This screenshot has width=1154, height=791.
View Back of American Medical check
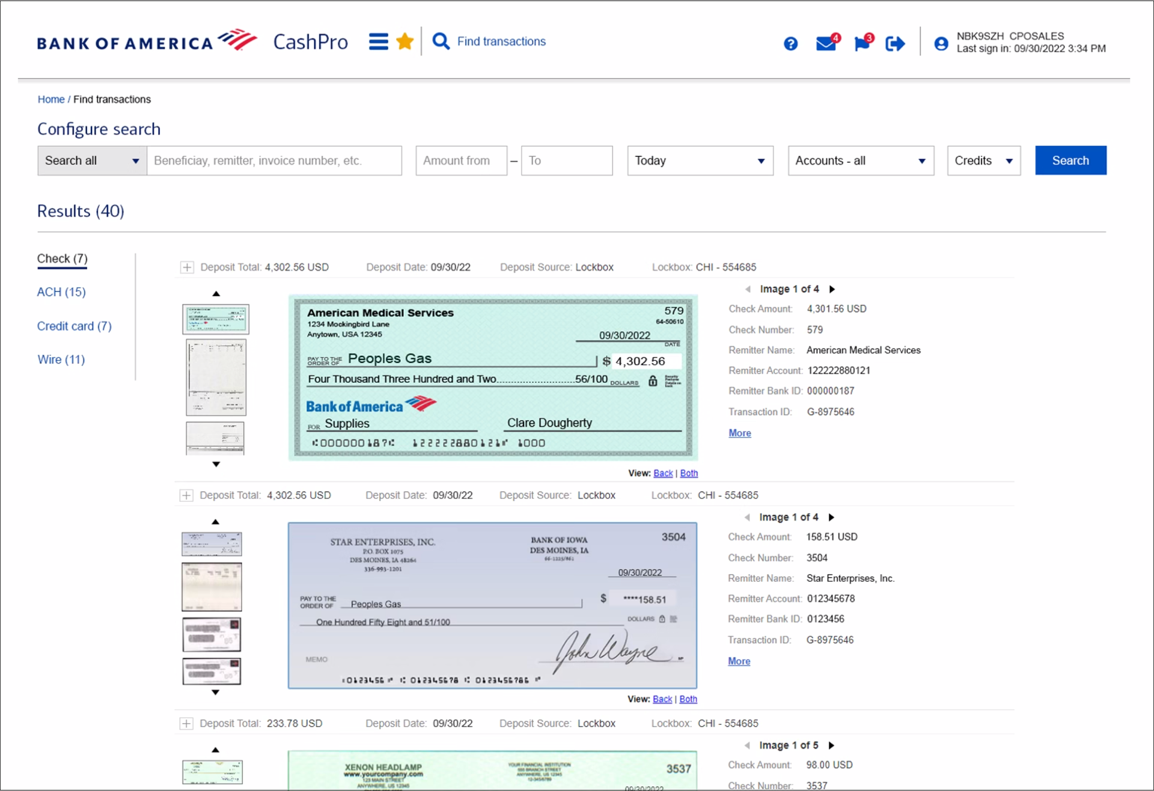(663, 473)
